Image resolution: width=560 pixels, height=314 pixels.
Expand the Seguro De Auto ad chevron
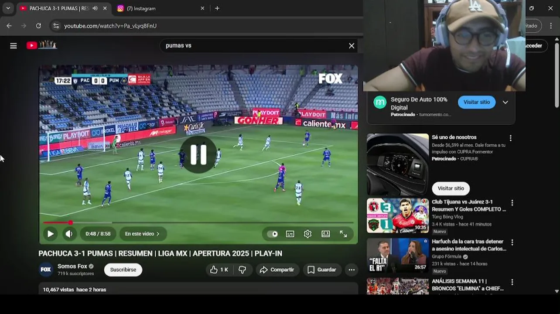coord(505,102)
